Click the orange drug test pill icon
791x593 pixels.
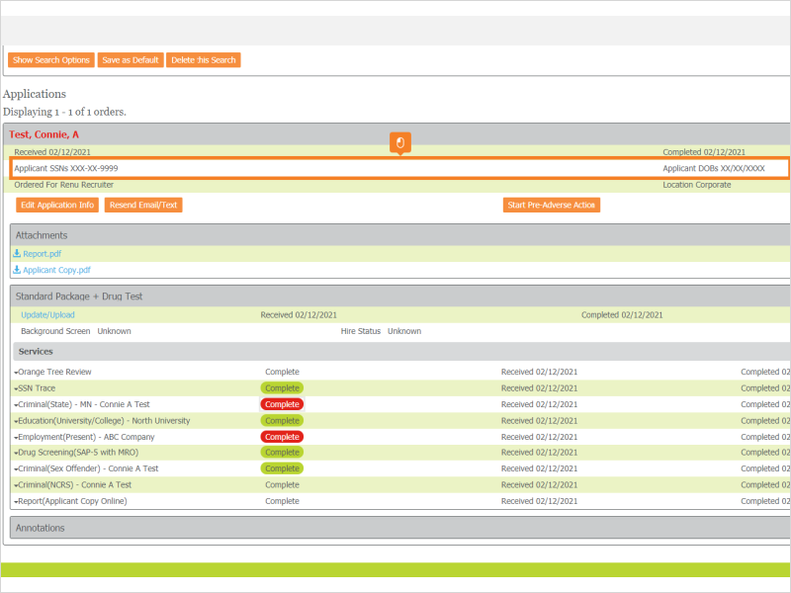click(x=398, y=142)
